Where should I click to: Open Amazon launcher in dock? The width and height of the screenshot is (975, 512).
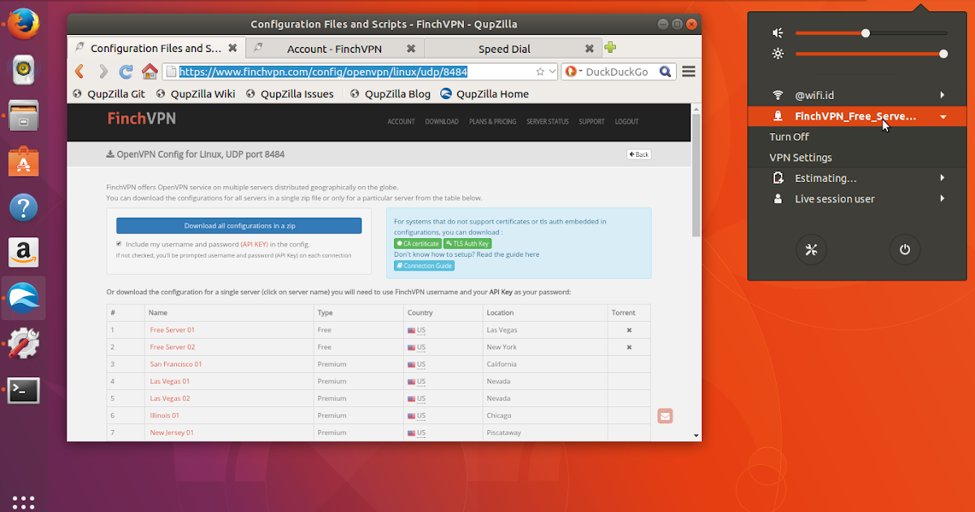[24, 253]
